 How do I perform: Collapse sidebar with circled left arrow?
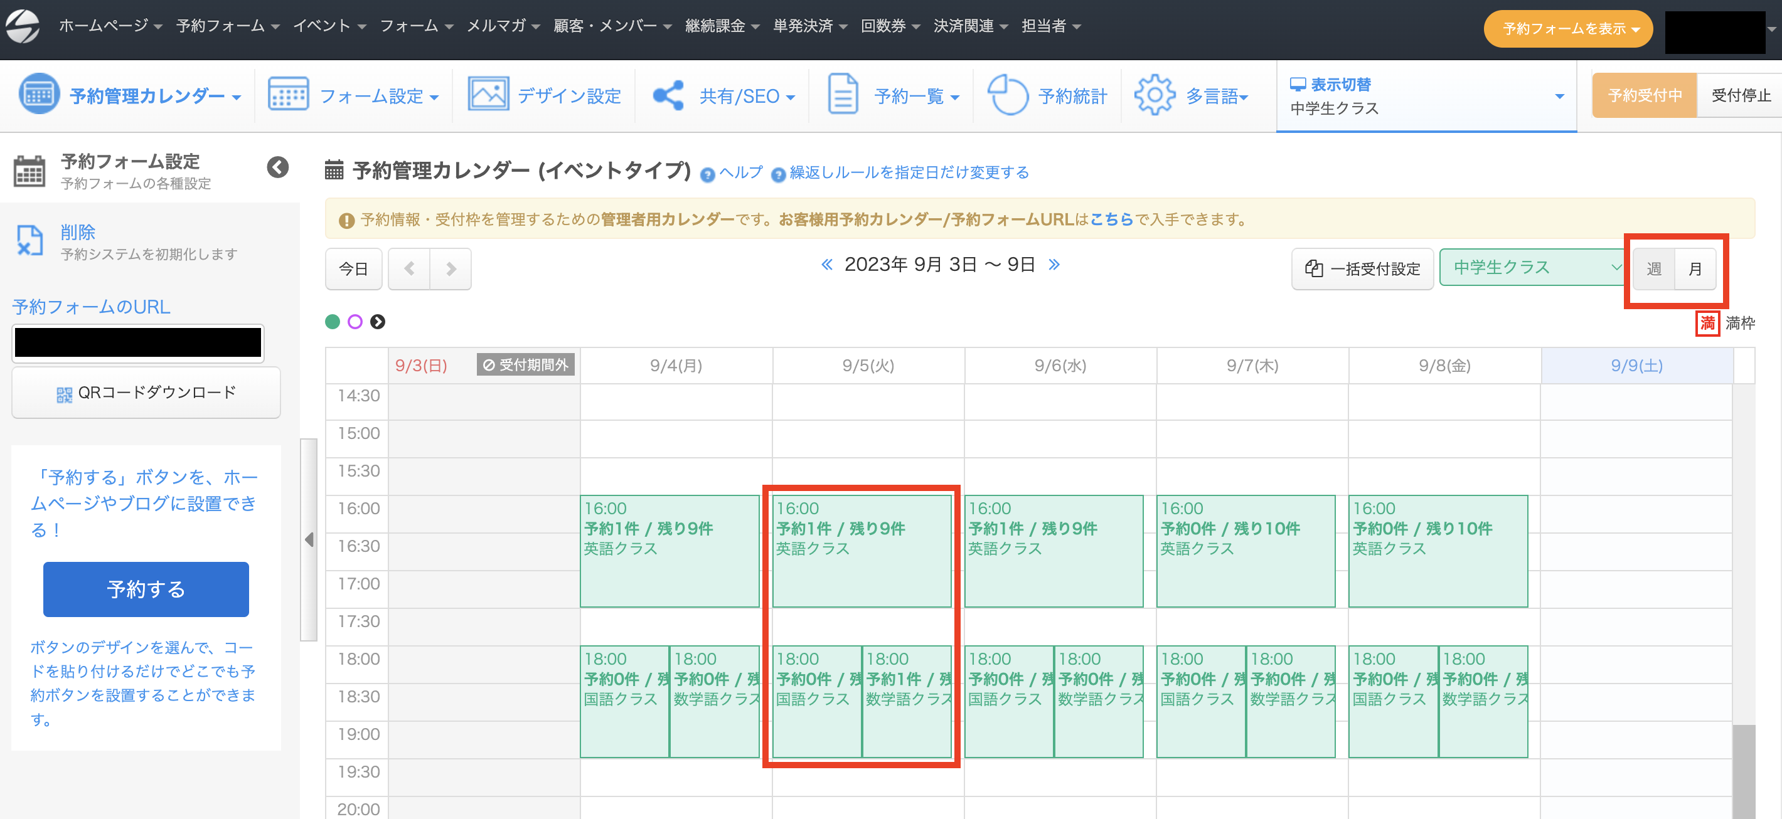click(277, 167)
